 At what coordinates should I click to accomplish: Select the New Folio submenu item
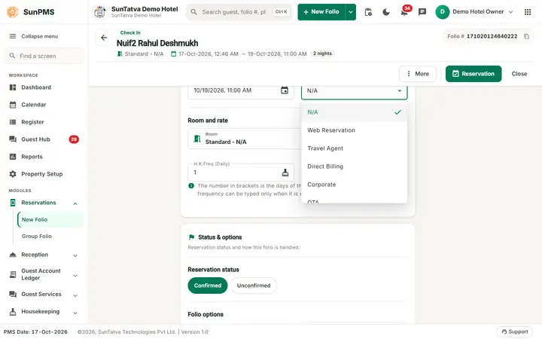point(50,220)
